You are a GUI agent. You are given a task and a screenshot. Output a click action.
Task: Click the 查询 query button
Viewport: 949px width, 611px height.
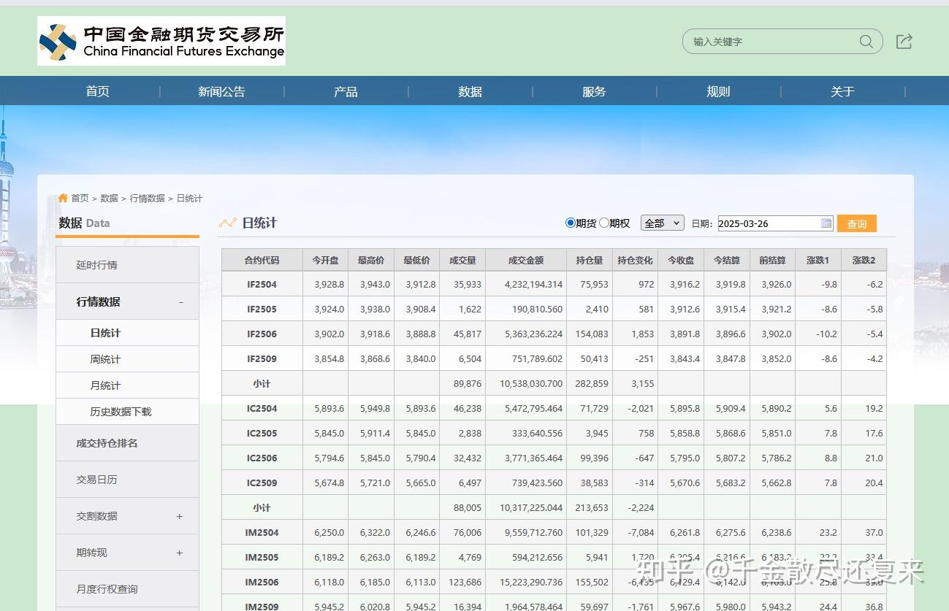point(857,223)
